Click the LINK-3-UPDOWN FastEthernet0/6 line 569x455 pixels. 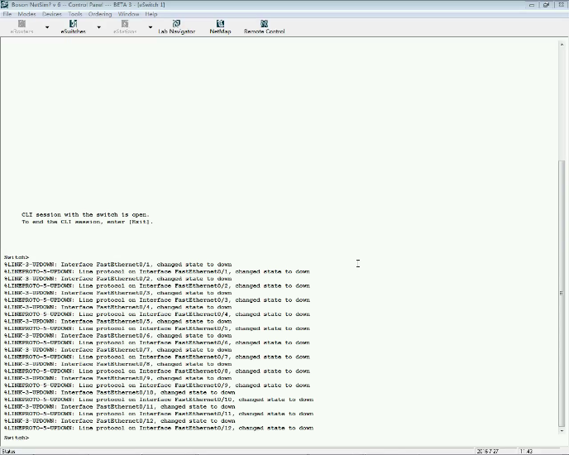coord(118,336)
